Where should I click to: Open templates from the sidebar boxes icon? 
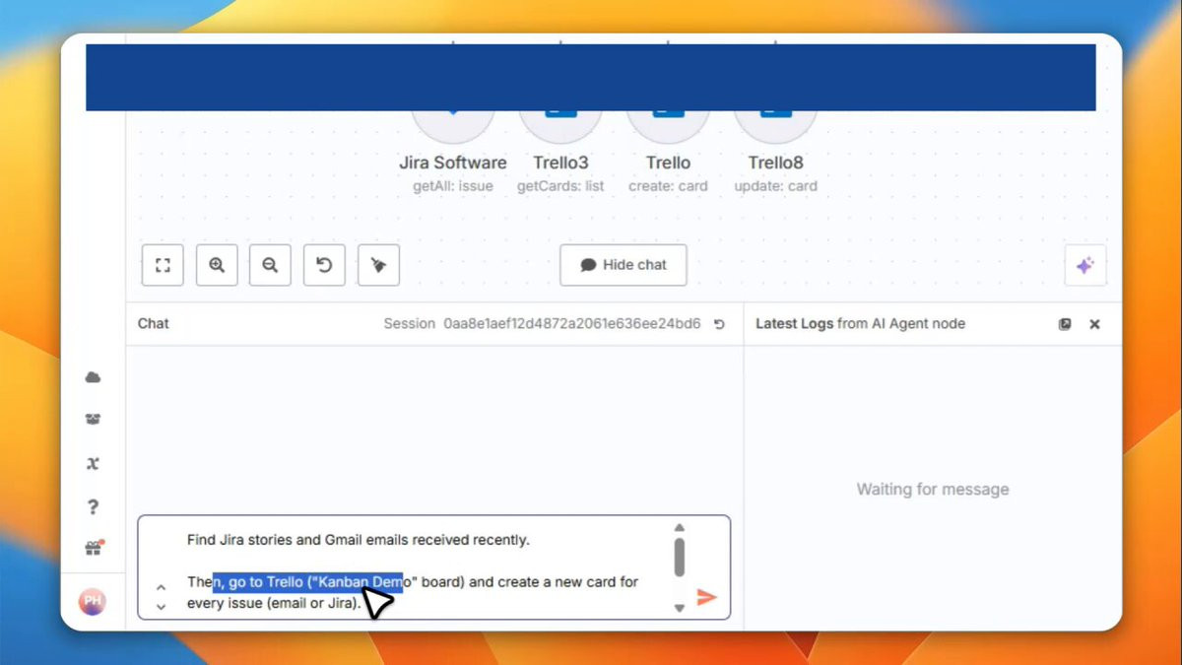tap(93, 420)
